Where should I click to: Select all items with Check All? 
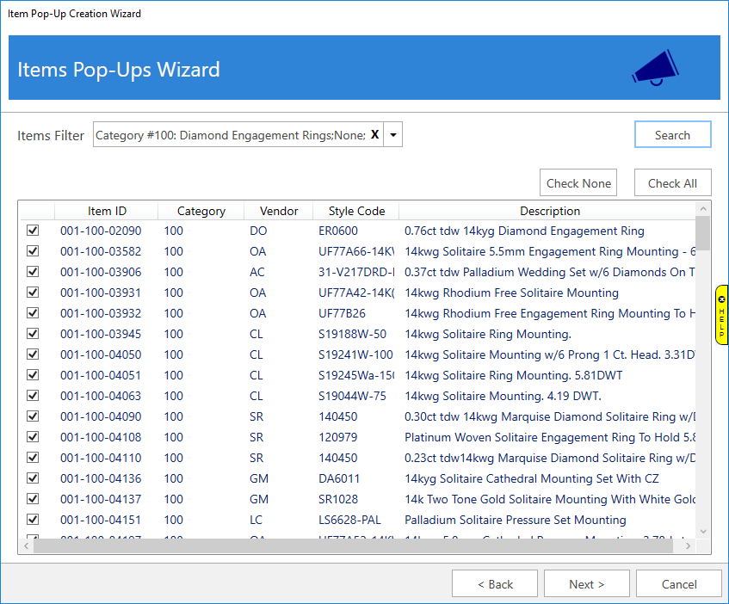coord(672,183)
